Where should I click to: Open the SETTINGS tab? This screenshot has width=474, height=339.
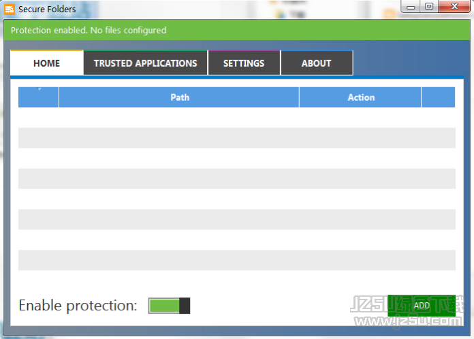point(244,63)
